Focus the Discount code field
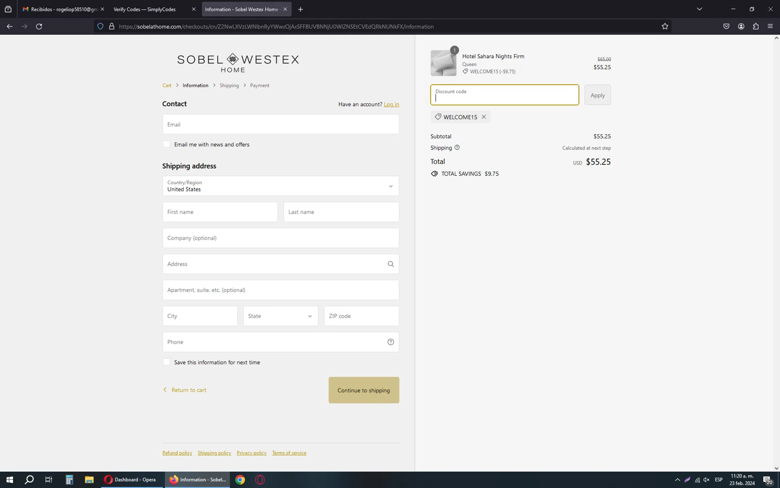This screenshot has width=780, height=488. [504, 95]
